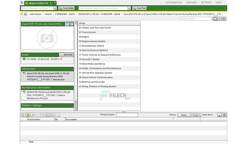Open group 03 Transmission

tap(109, 32)
